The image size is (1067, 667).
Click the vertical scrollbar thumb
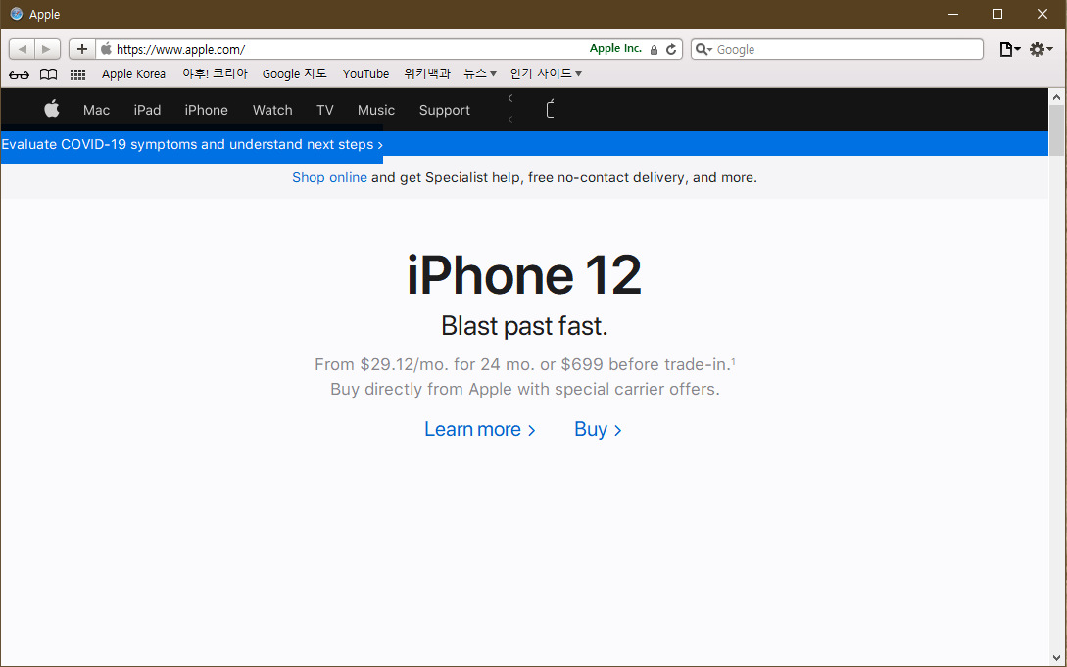click(x=1057, y=130)
